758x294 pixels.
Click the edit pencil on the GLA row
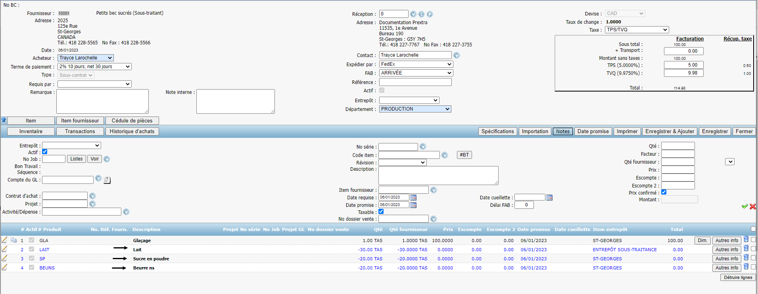coord(4,240)
